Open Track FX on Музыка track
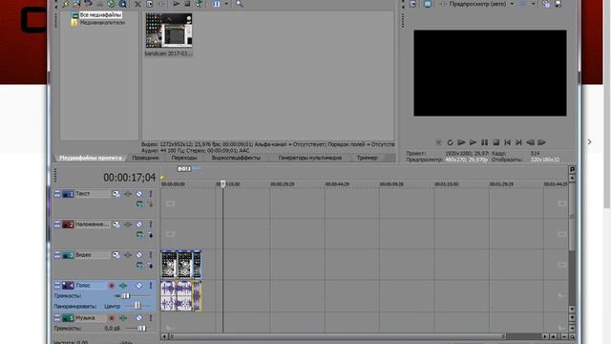This screenshot has height=344, width=611. (123, 318)
